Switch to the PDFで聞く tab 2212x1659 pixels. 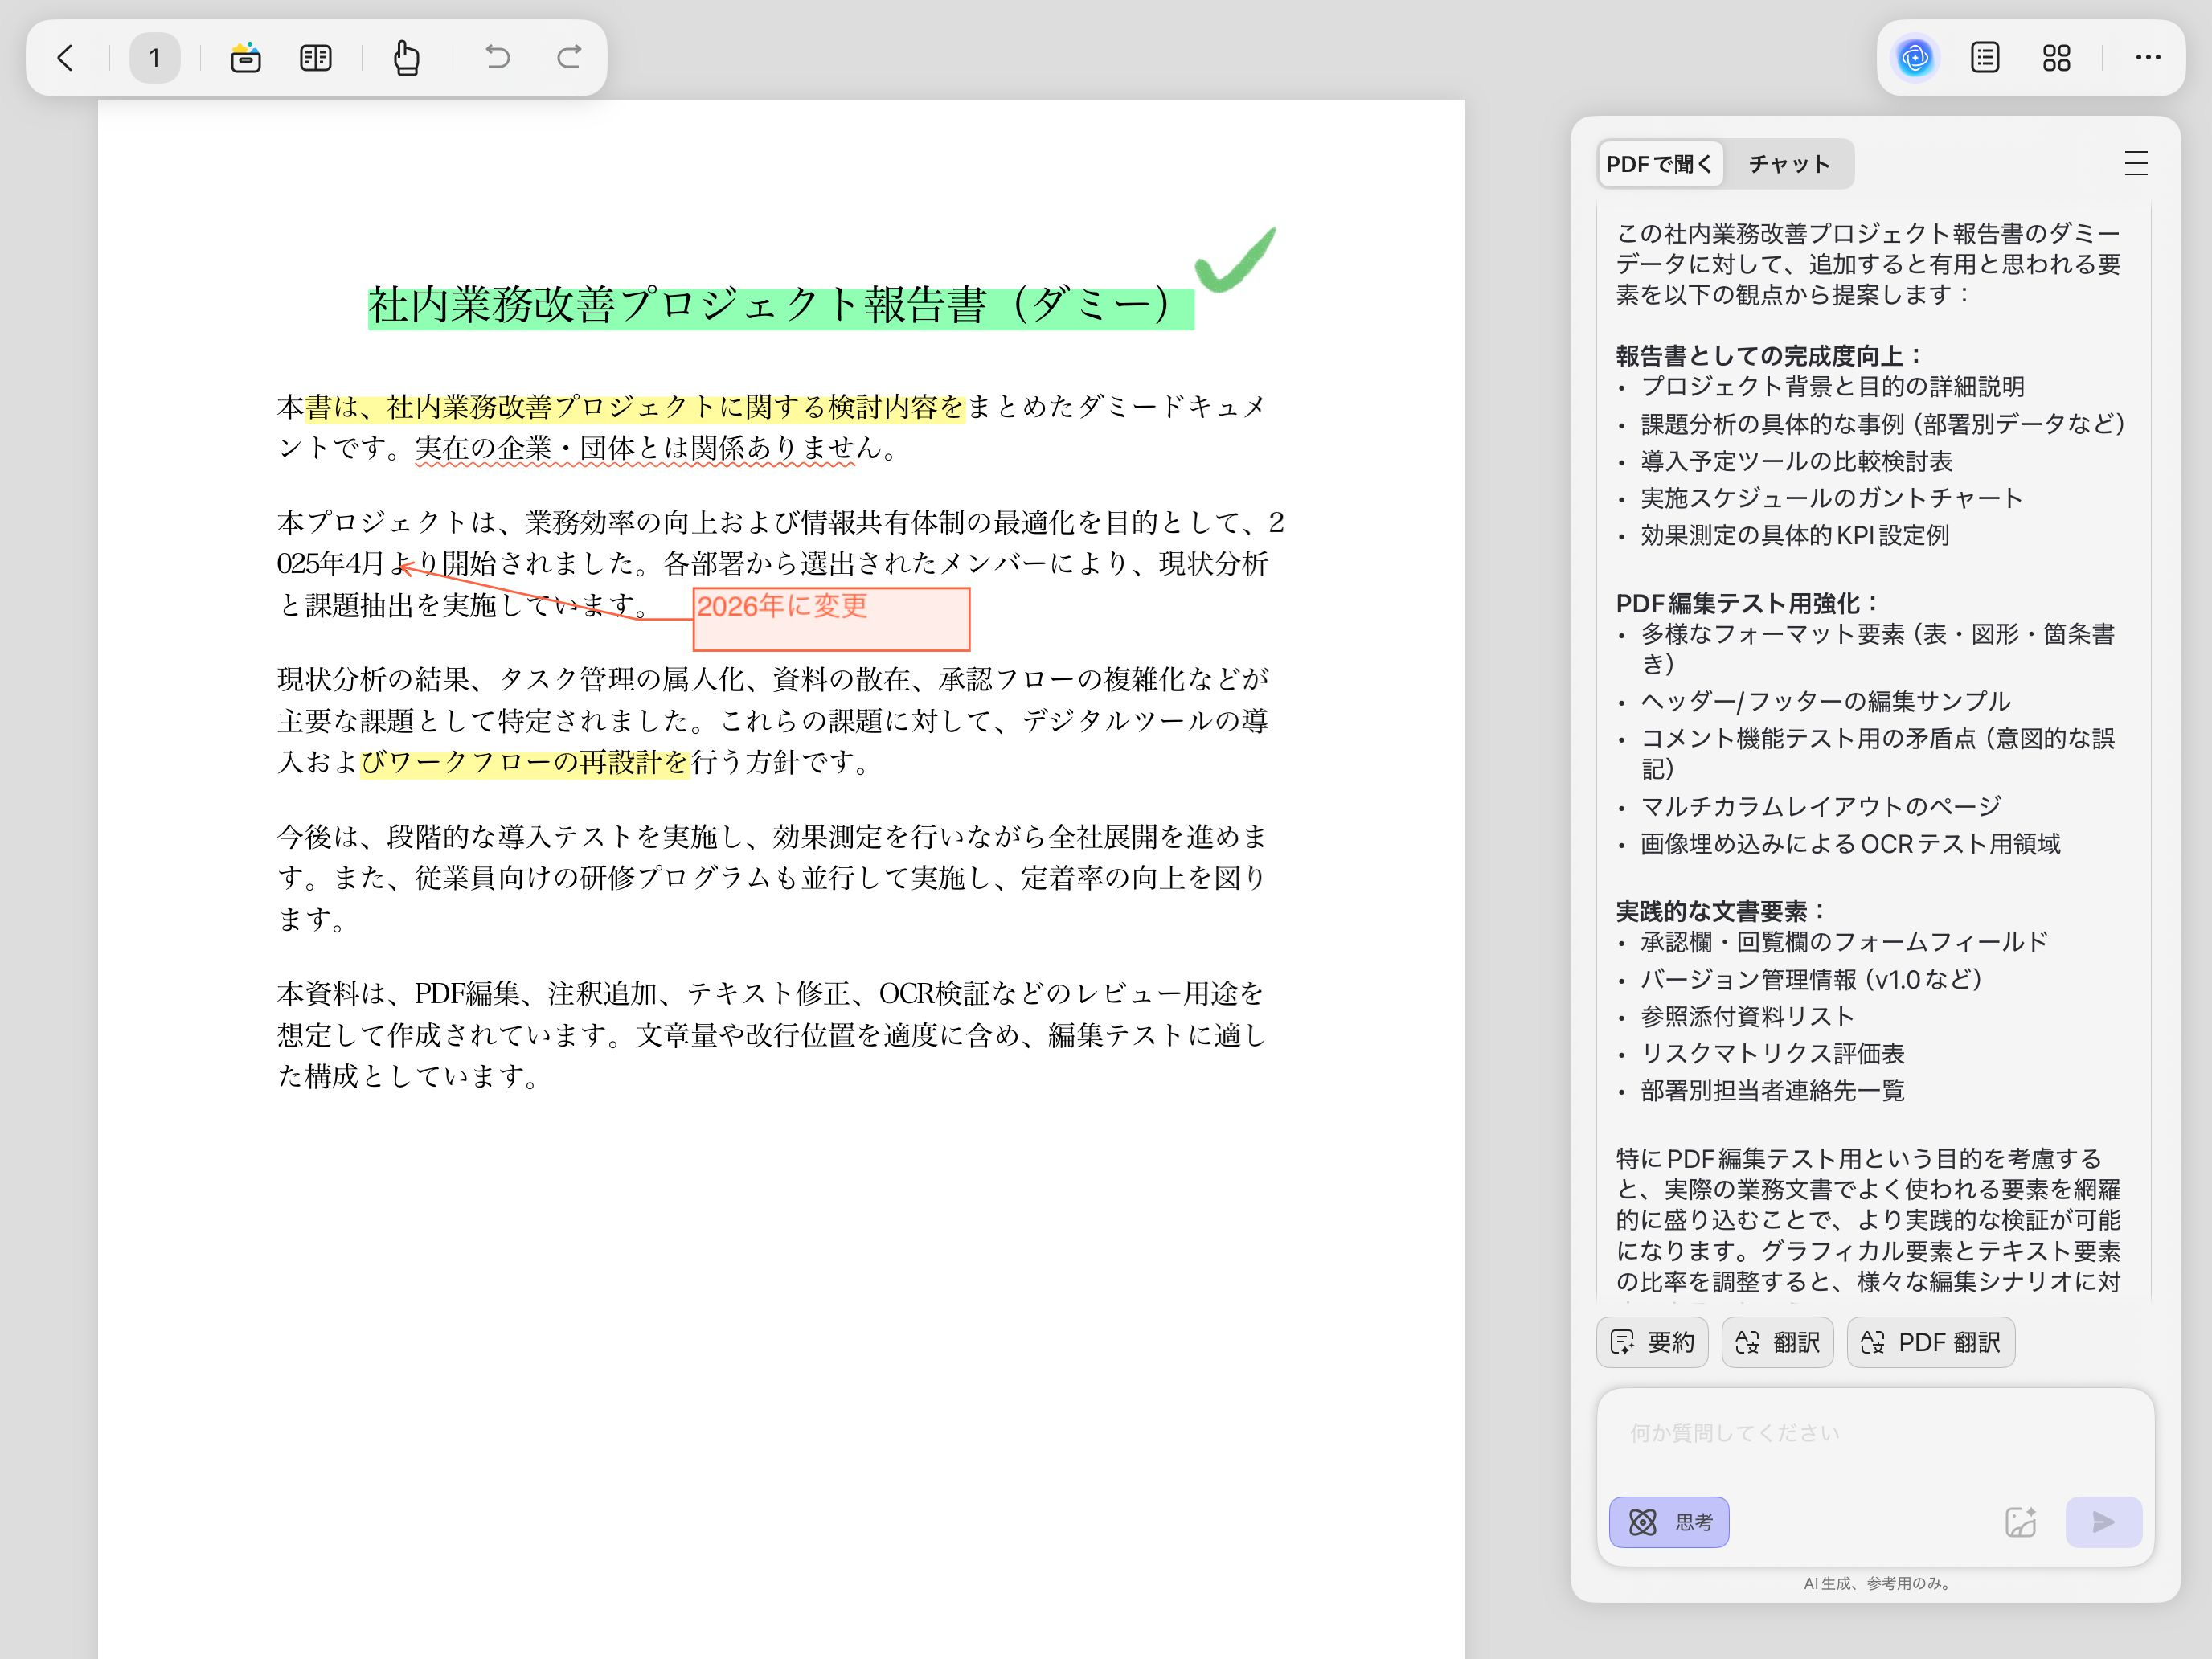[1660, 164]
